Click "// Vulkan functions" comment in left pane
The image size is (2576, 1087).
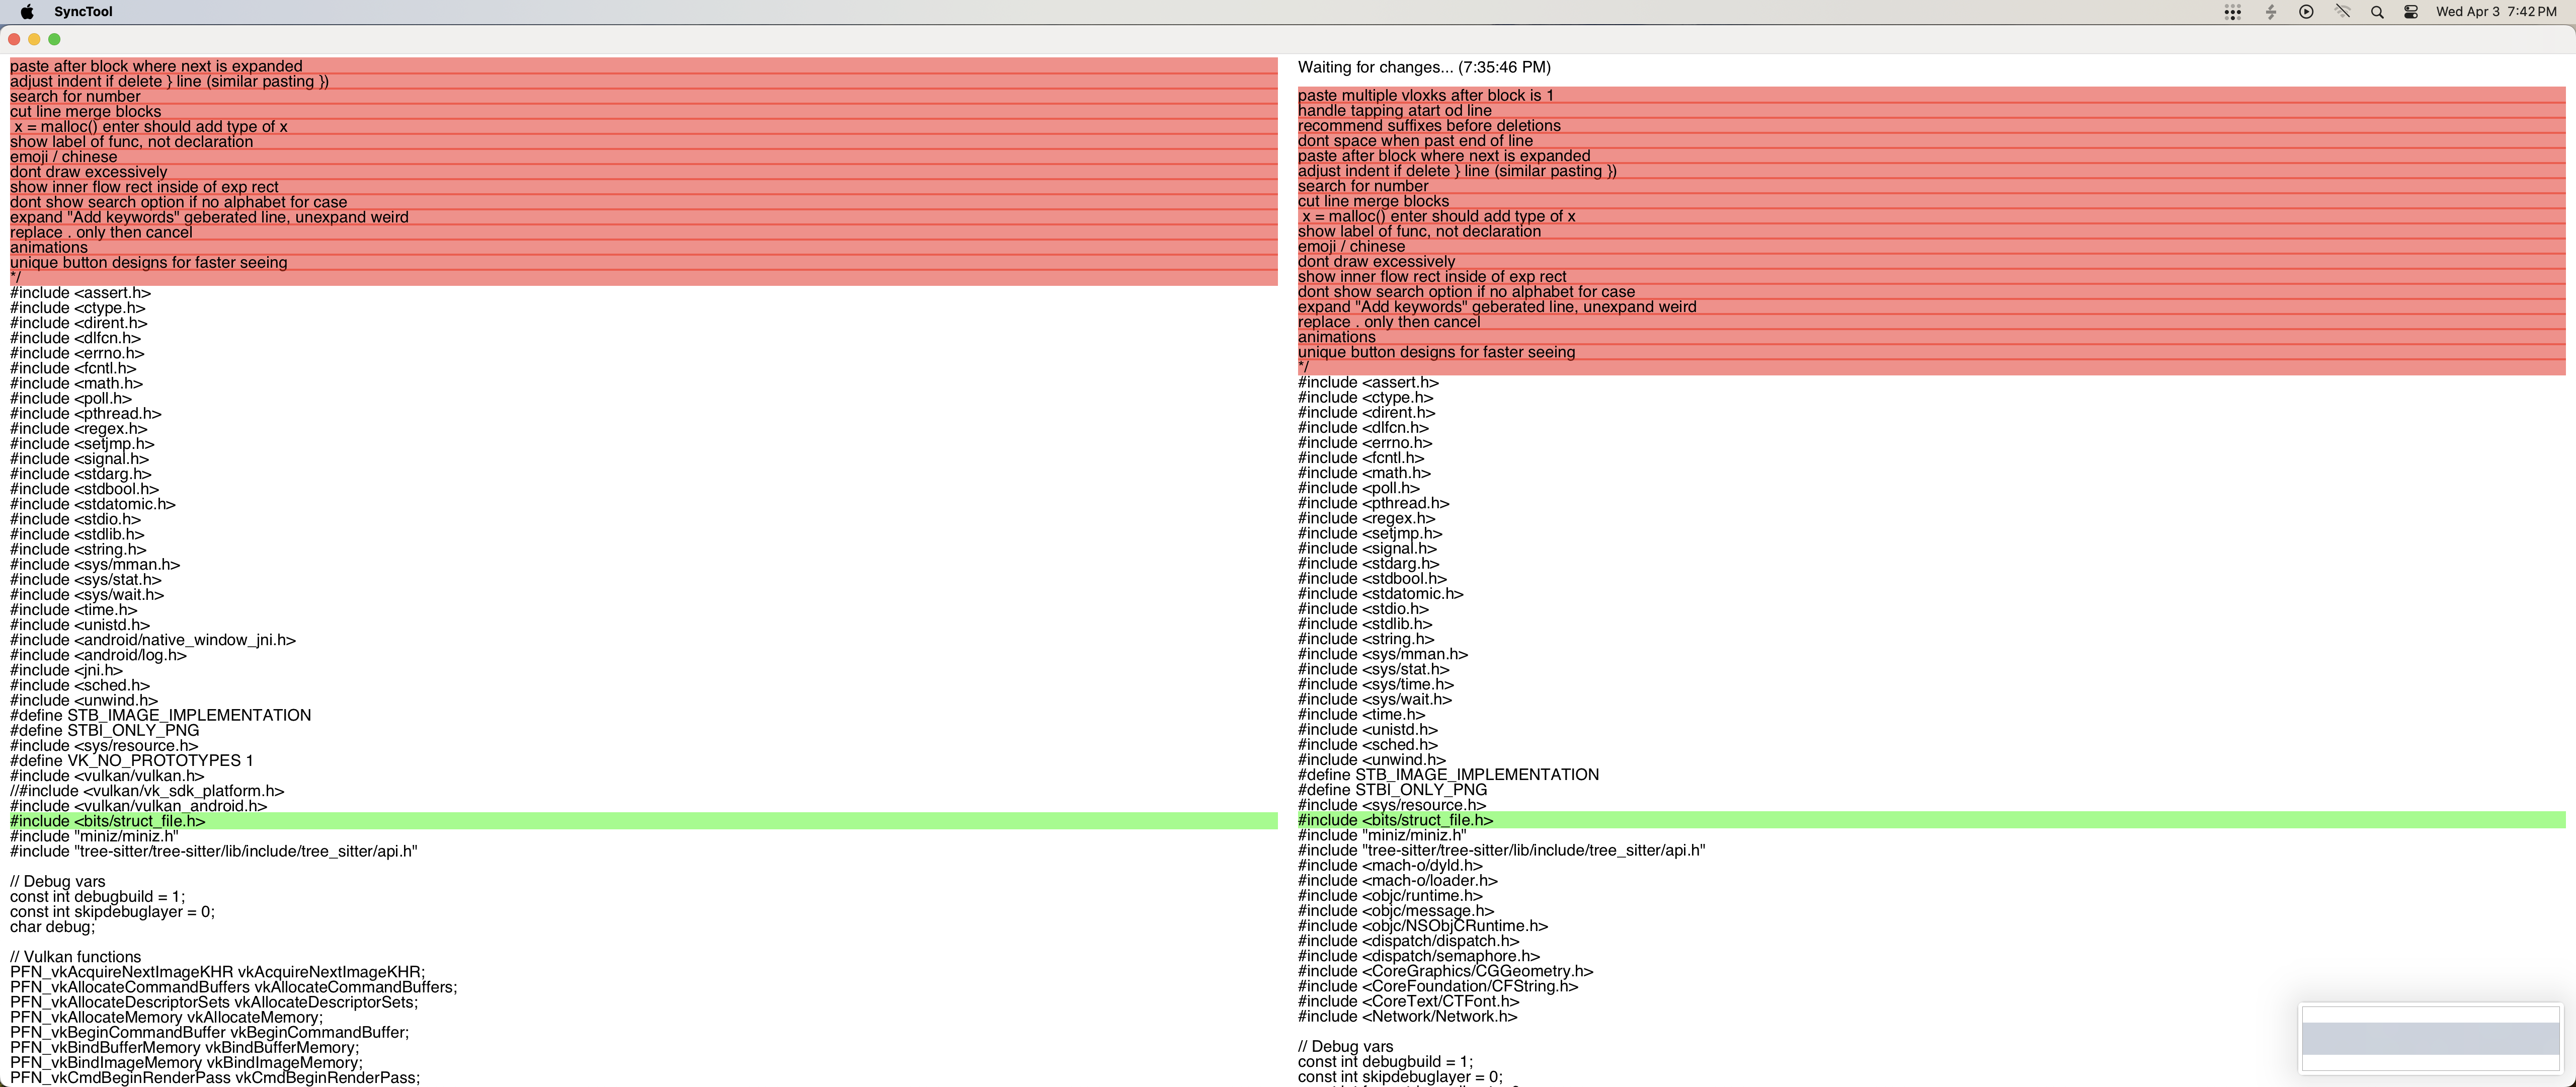coord(75,957)
